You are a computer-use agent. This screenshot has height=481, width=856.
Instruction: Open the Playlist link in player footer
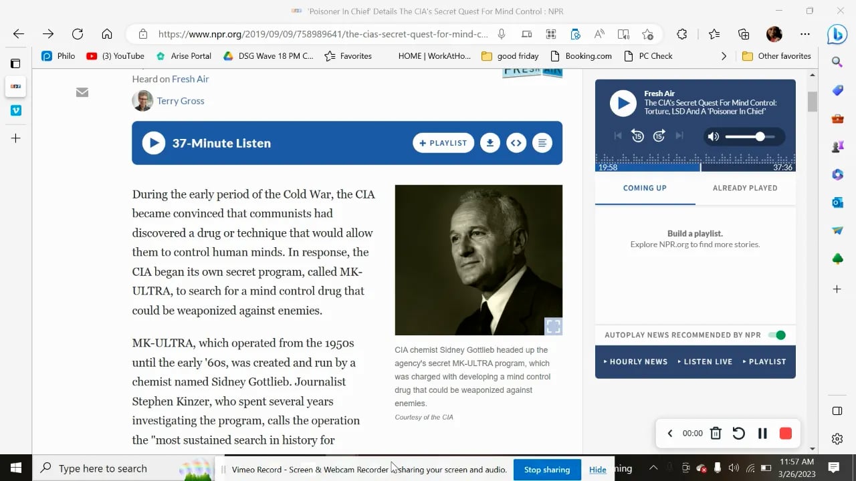pyautogui.click(x=764, y=362)
